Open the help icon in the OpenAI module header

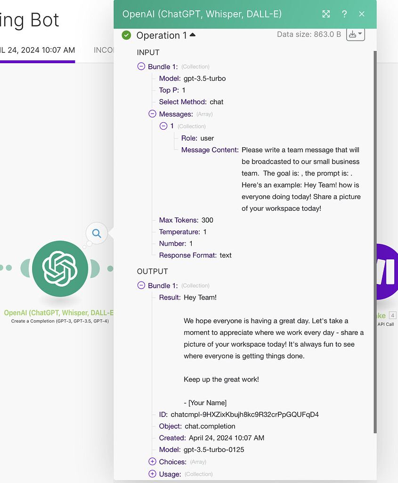click(344, 14)
